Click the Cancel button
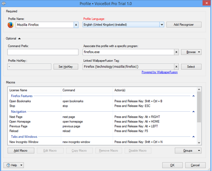The width and height of the screenshot is (212, 171). point(195,165)
